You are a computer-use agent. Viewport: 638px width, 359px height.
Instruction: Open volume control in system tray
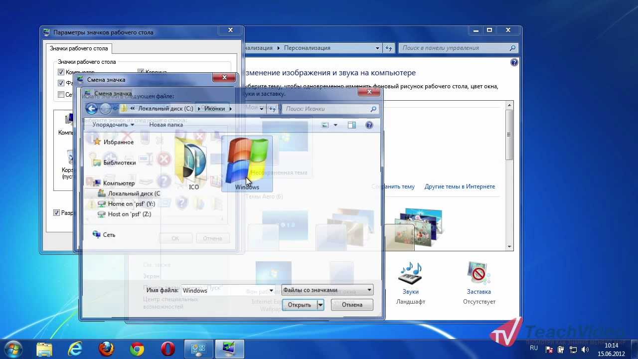click(585, 350)
